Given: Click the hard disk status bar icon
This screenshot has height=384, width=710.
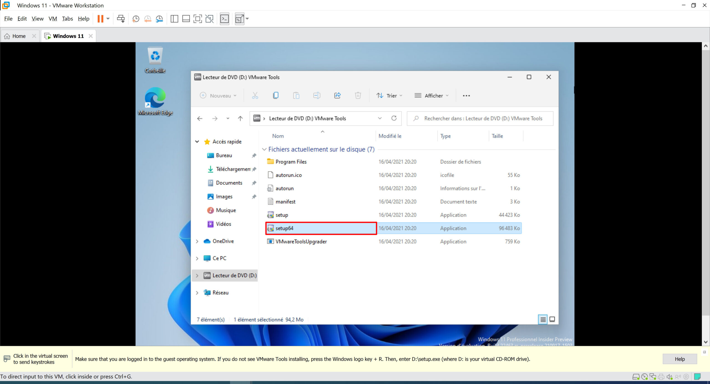Looking at the screenshot, I should pos(636,377).
